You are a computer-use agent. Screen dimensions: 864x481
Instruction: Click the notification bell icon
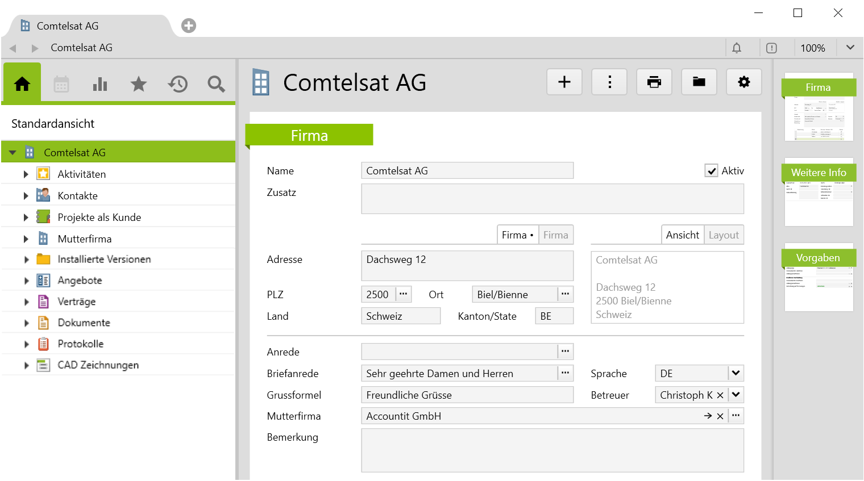coord(737,48)
